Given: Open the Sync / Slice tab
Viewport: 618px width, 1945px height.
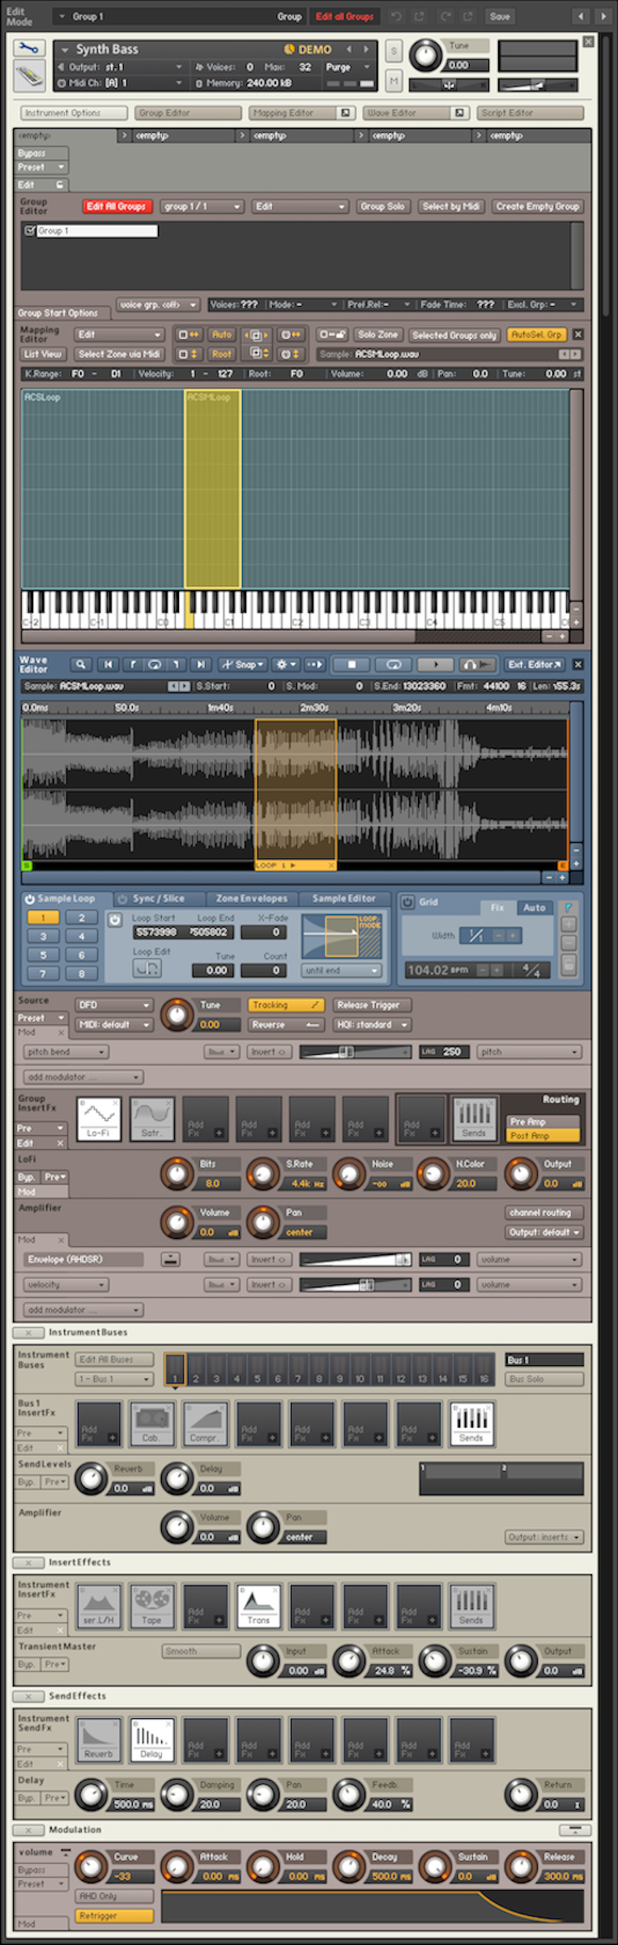Looking at the screenshot, I should 158,898.
